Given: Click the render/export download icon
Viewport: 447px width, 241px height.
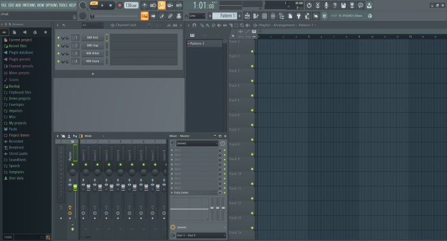Looking at the screenshot, I should pyautogui.click(x=369, y=5).
